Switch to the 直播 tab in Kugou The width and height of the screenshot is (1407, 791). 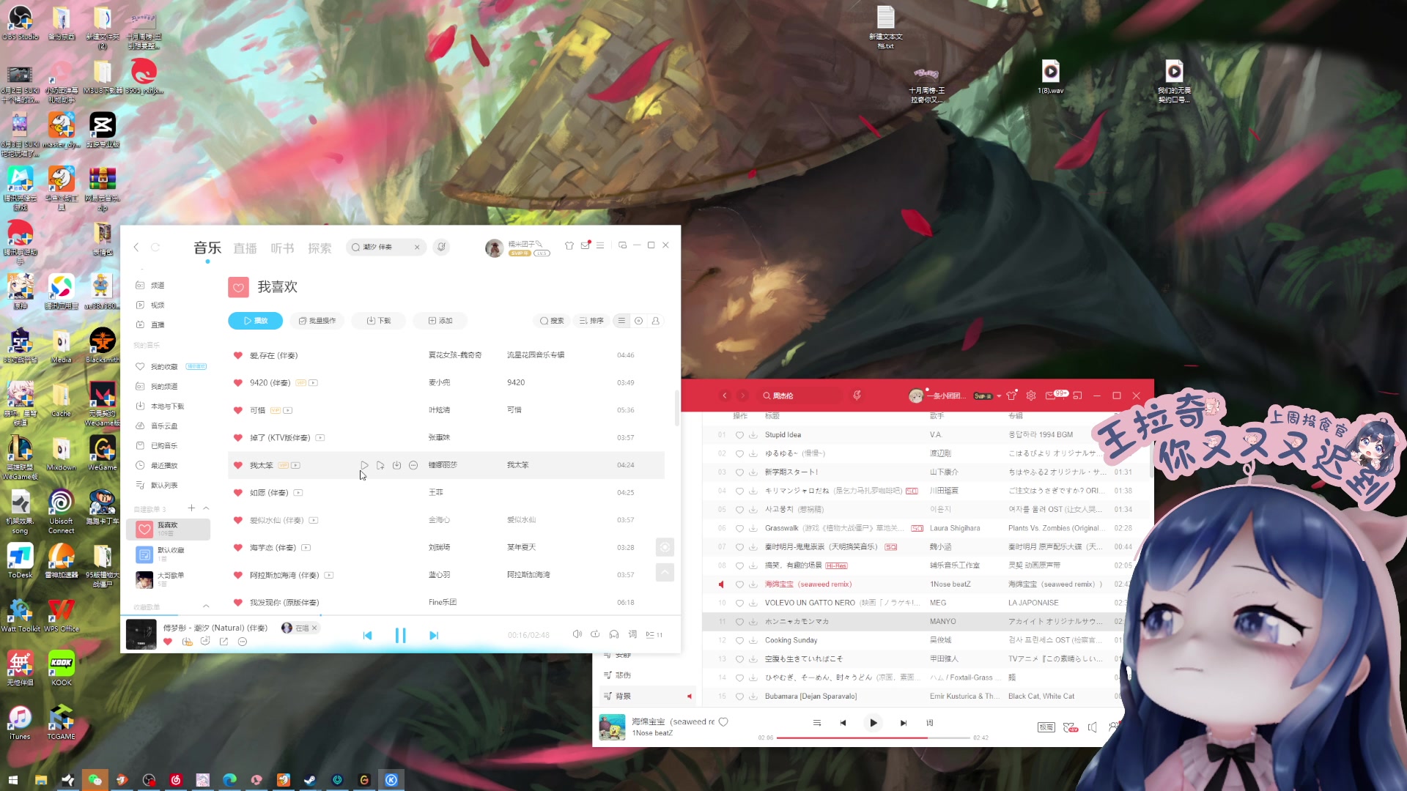pos(245,248)
